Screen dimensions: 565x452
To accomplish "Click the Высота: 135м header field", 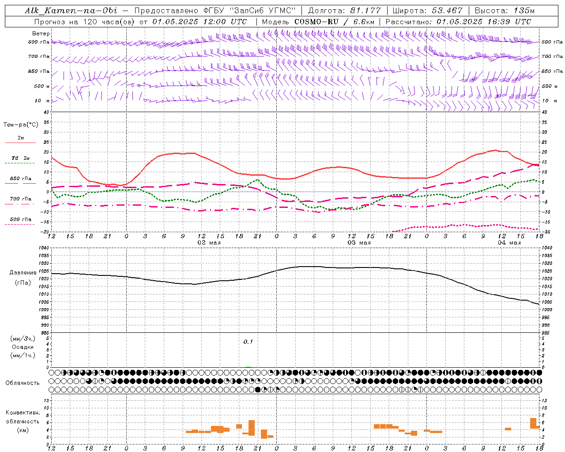I will 505,11.
